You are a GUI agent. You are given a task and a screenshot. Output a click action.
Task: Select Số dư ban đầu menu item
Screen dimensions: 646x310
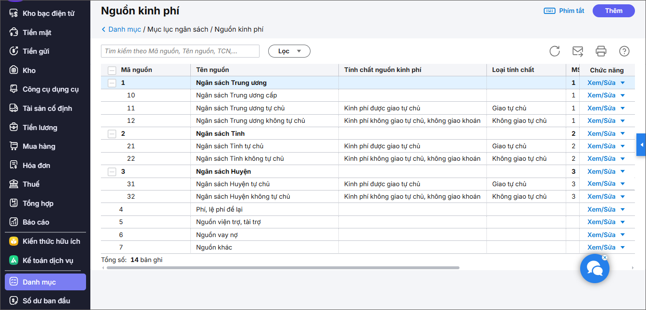click(x=46, y=301)
